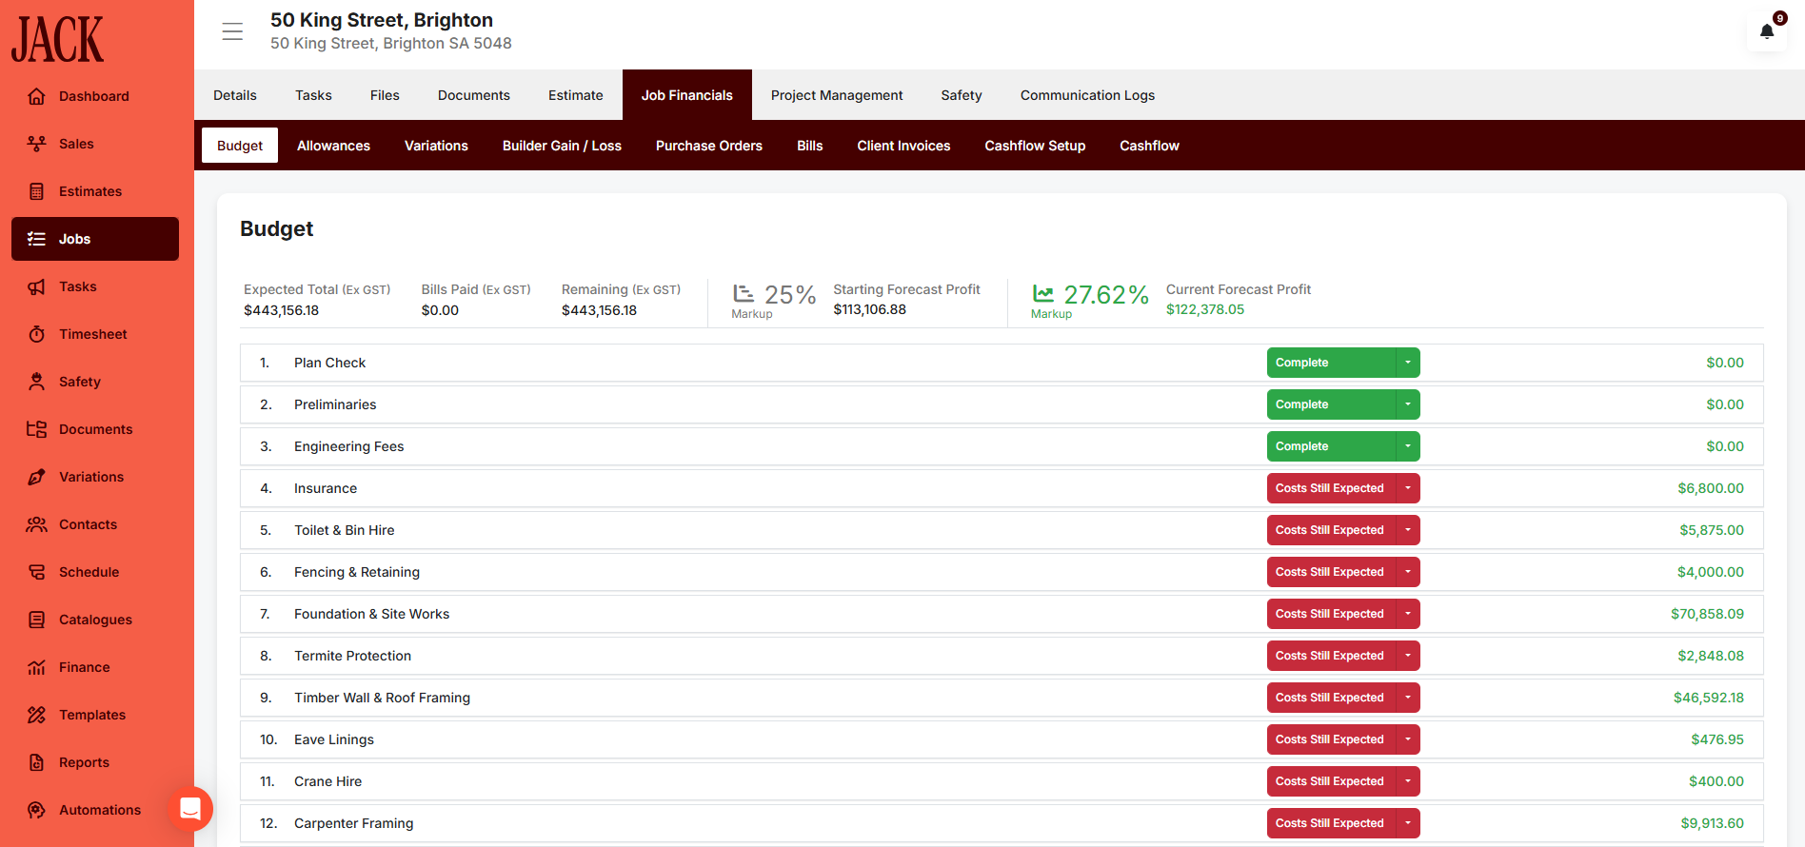Viewport: 1805px width, 847px height.
Task: Expand status dropdown for Plan Check
Action: click(1408, 363)
